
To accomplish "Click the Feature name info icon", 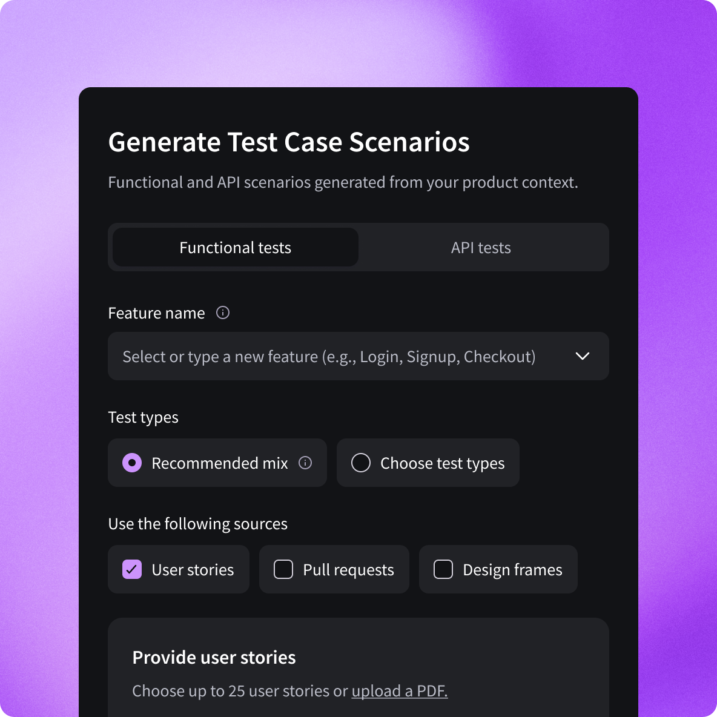I will coord(222,312).
